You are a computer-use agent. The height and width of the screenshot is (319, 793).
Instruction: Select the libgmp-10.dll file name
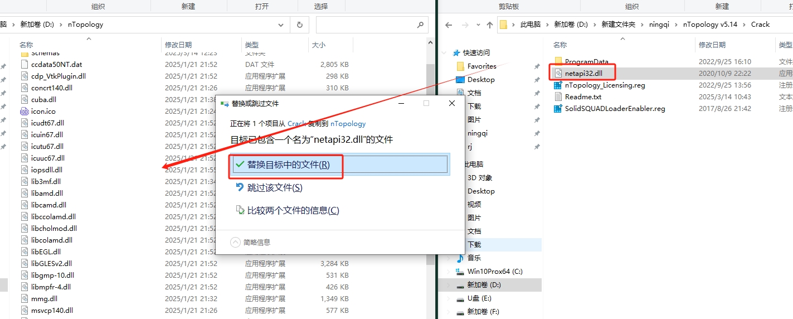point(52,275)
